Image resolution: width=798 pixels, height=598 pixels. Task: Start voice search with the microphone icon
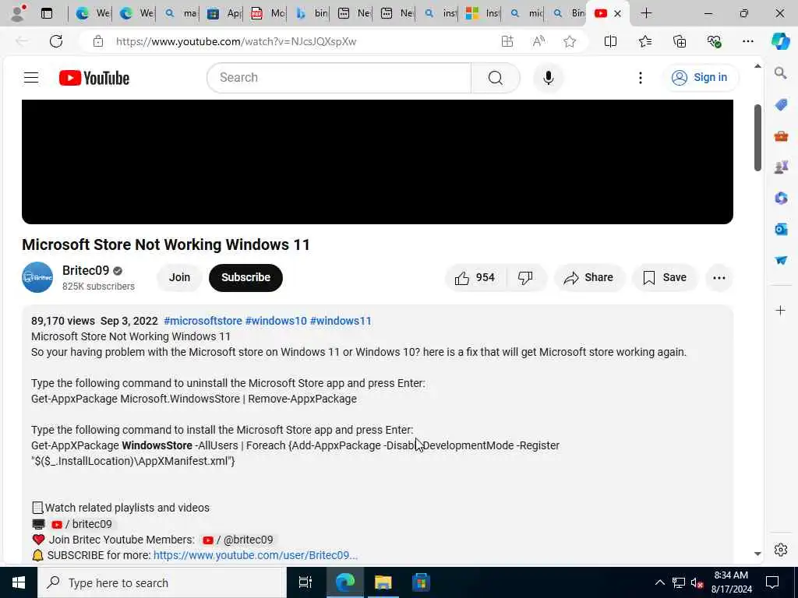click(548, 78)
